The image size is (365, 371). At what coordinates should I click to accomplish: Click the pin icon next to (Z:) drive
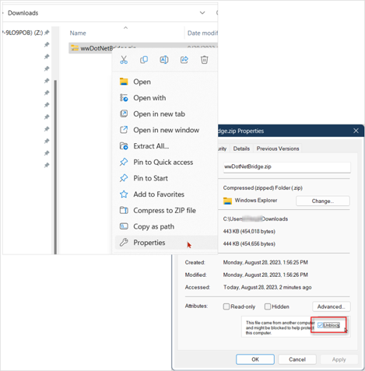[x=47, y=33]
